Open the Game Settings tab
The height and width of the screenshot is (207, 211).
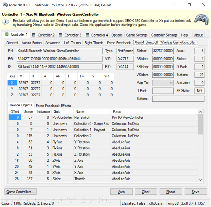pos(137,35)
